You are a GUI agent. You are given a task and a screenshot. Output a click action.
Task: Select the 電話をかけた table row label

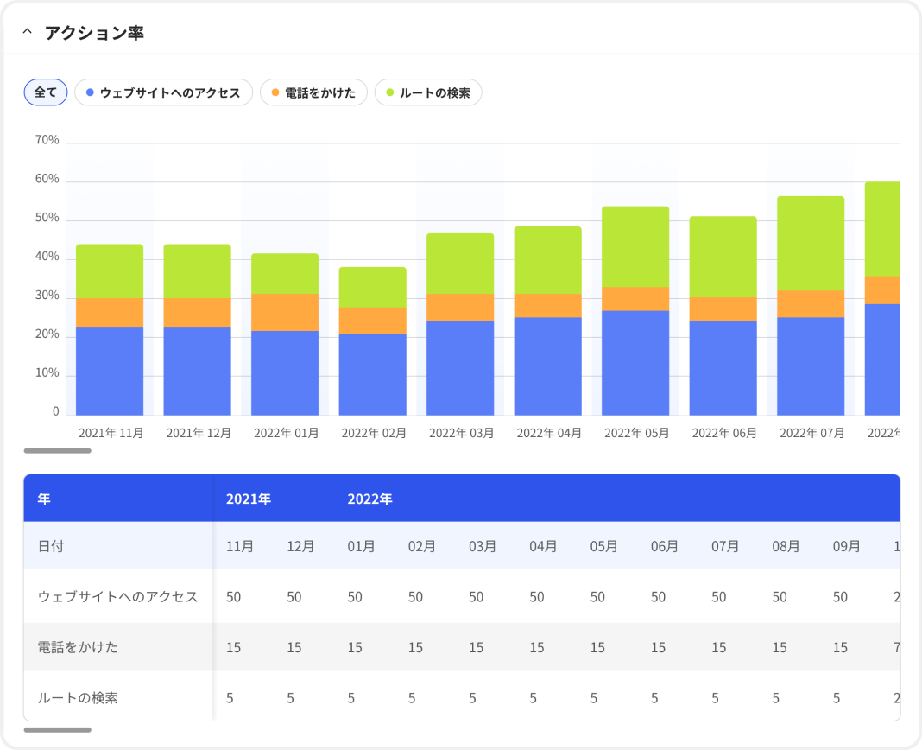[78, 647]
